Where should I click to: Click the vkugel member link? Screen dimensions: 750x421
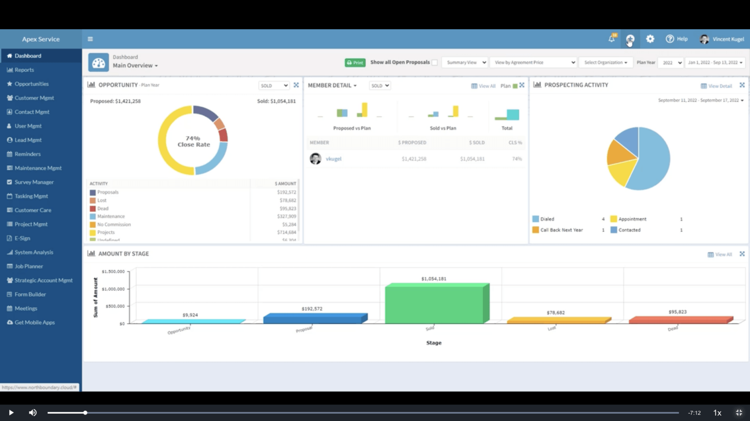click(x=333, y=158)
